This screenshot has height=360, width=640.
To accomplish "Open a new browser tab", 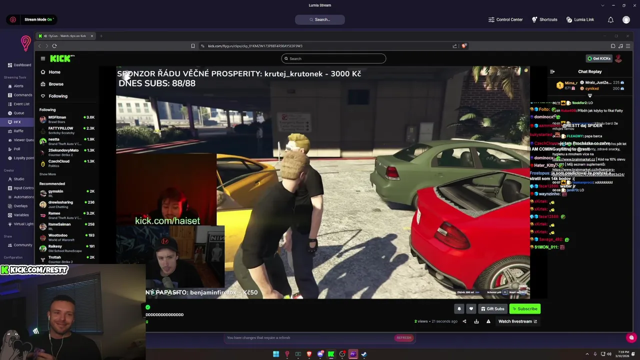I will (x=101, y=36).
